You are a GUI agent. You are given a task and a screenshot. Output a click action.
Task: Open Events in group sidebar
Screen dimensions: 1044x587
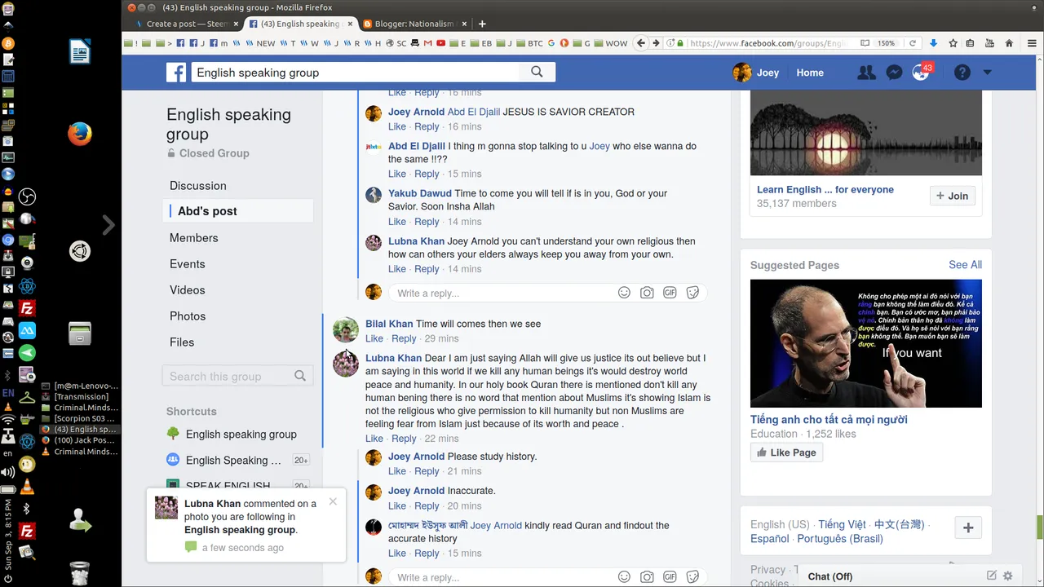coord(188,264)
